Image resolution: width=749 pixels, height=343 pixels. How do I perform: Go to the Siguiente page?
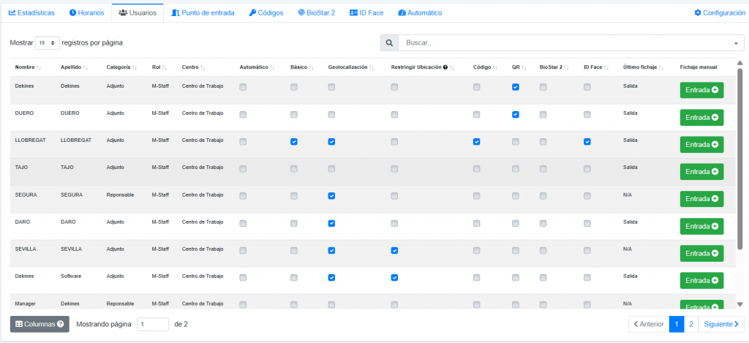pyautogui.click(x=721, y=324)
